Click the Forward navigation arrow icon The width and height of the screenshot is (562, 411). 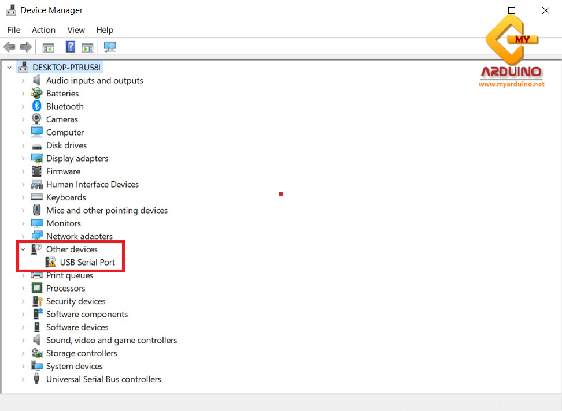pos(26,47)
